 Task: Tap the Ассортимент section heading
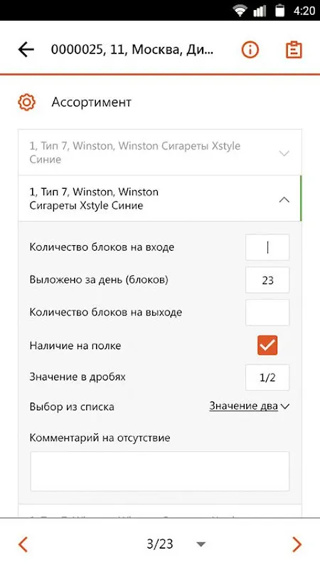[91, 103]
